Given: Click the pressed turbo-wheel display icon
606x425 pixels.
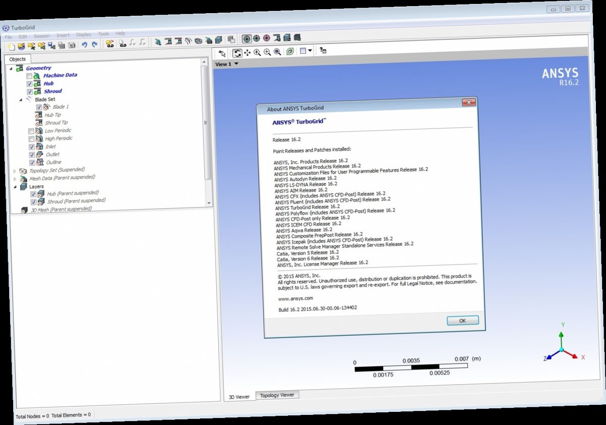Looking at the screenshot, I should click(x=246, y=38).
